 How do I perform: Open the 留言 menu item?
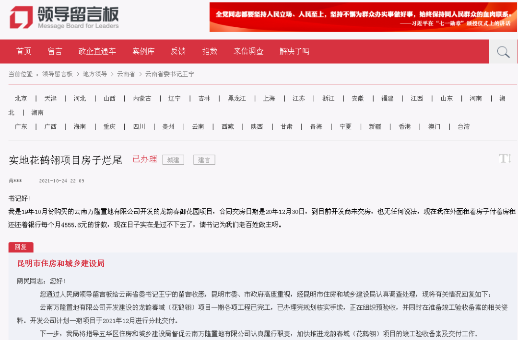55,51
